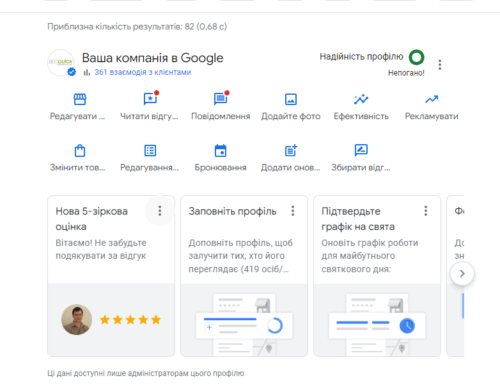Click the Бронювання calendar icon
The image size is (500, 392).
click(221, 151)
